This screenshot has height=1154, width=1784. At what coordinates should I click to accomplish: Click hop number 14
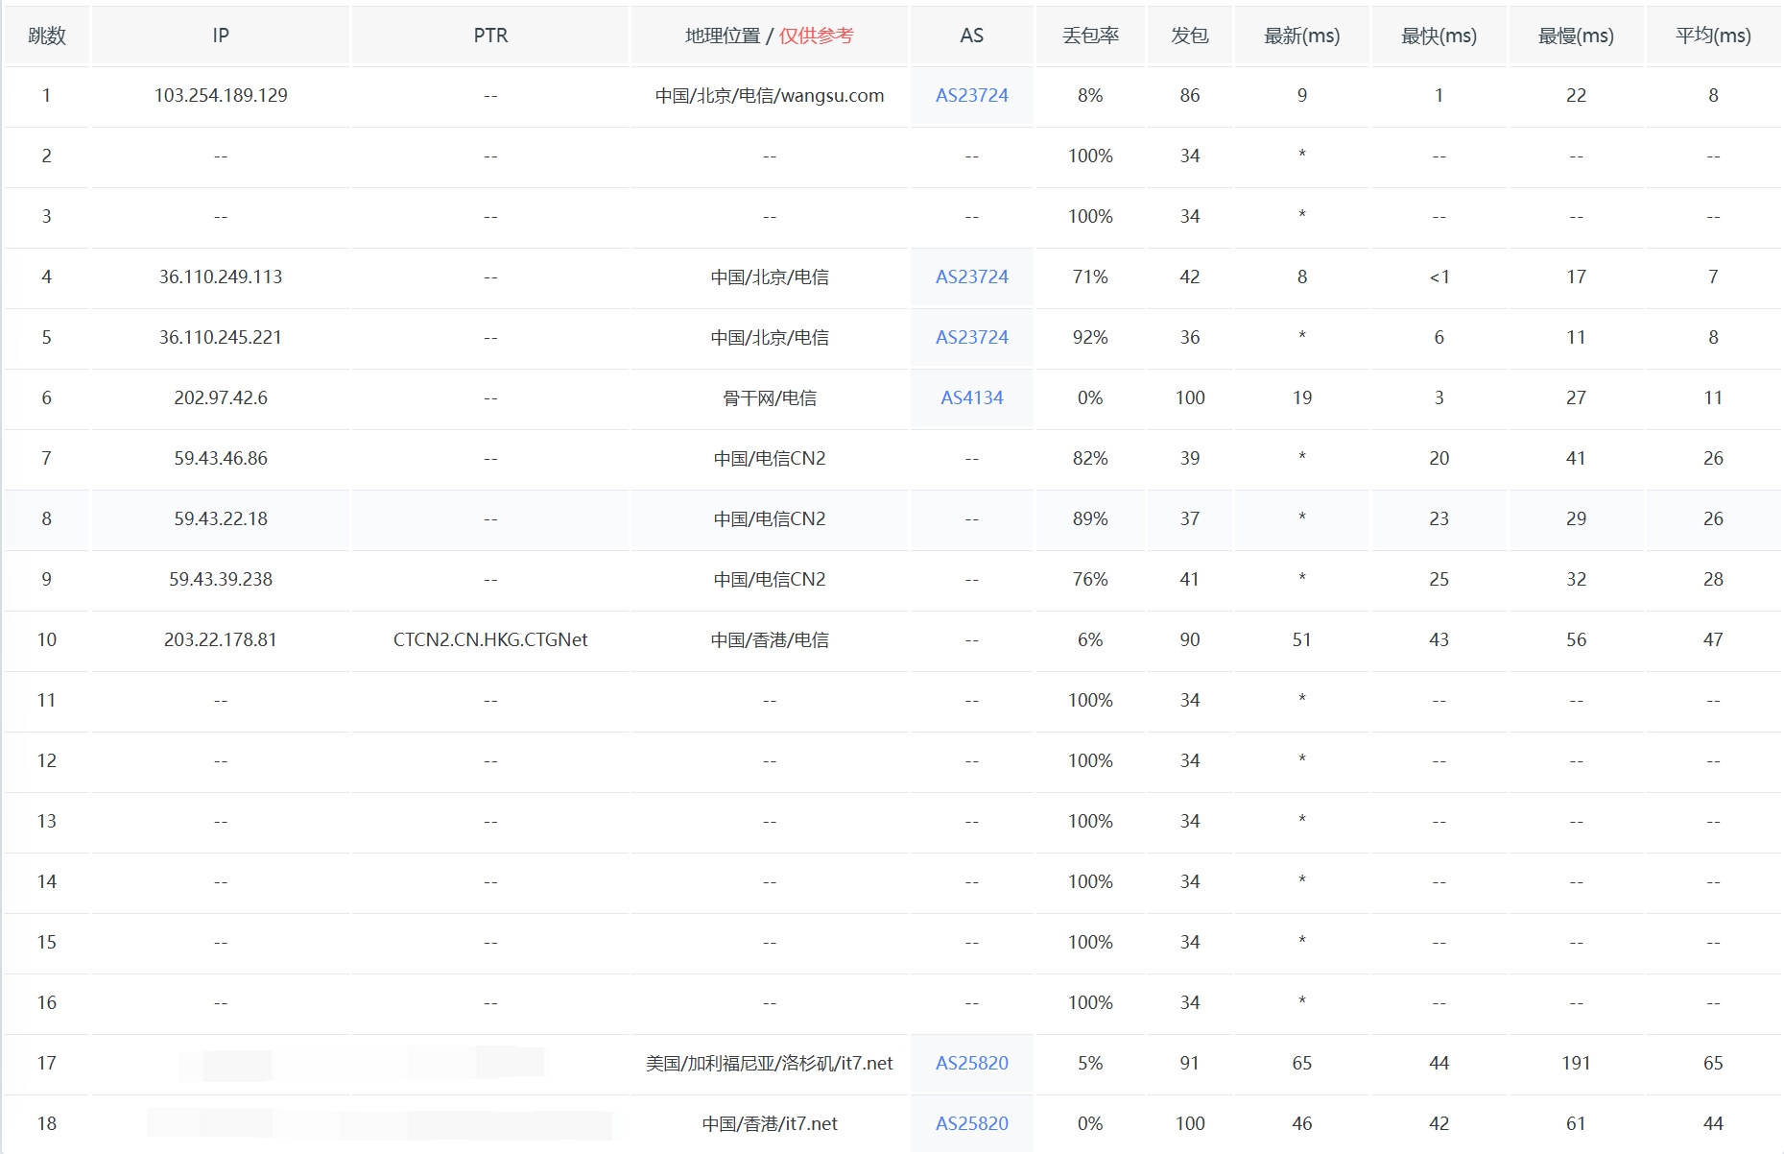47,881
